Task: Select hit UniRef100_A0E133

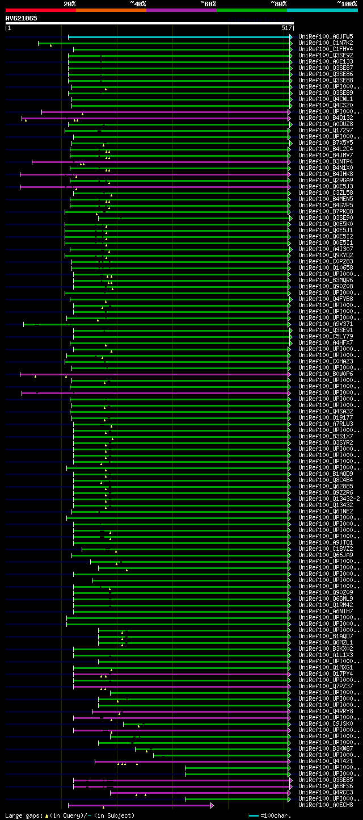Action: click(326, 61)
